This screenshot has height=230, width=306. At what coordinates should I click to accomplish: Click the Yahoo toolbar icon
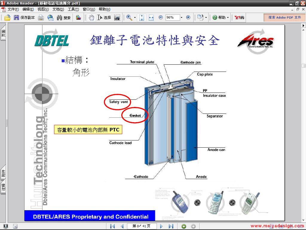click(x=239, y=18)
